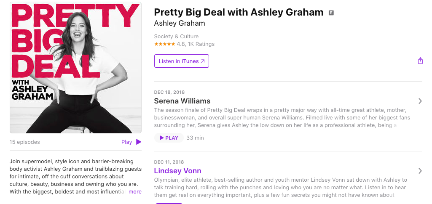
Task: Click the Pretty Big Deal cover artwork
Action: (75, 67)
